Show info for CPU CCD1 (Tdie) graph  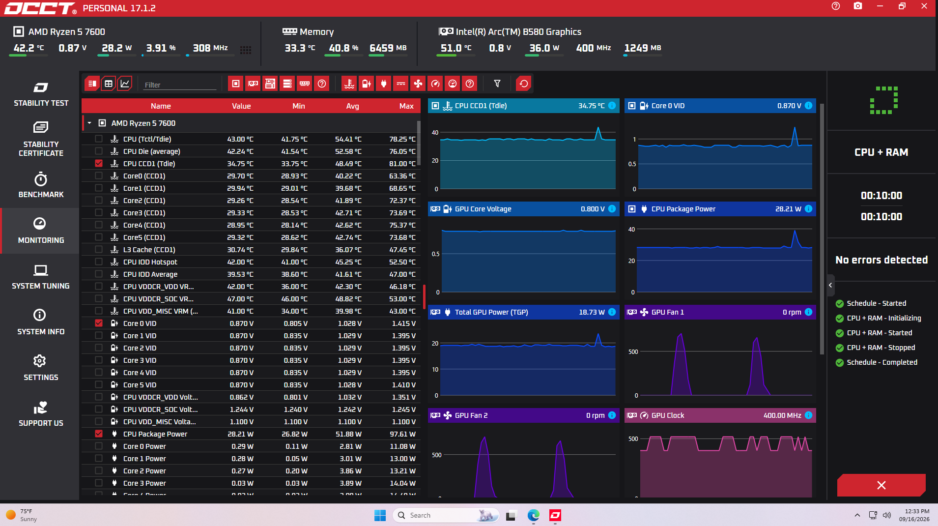point(612,106)
